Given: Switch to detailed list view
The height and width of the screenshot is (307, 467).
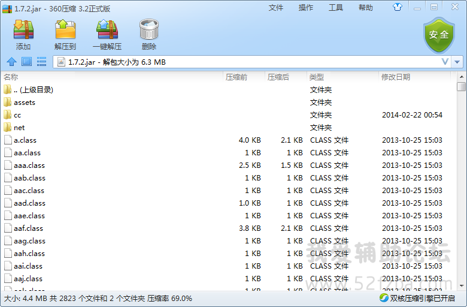Looking at the screenshot, I should pyautogui.click(x=41, y=62).
